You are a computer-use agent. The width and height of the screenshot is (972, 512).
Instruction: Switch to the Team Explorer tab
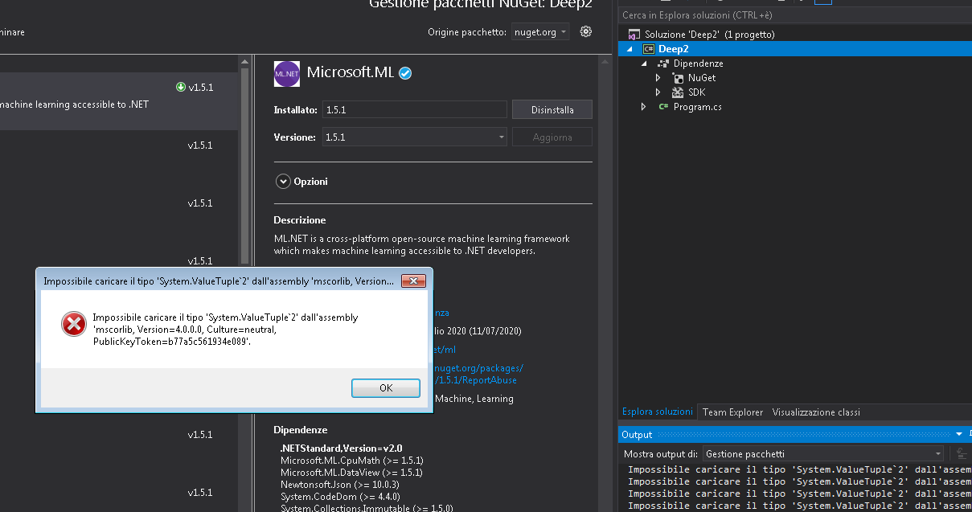click(732, 412)
